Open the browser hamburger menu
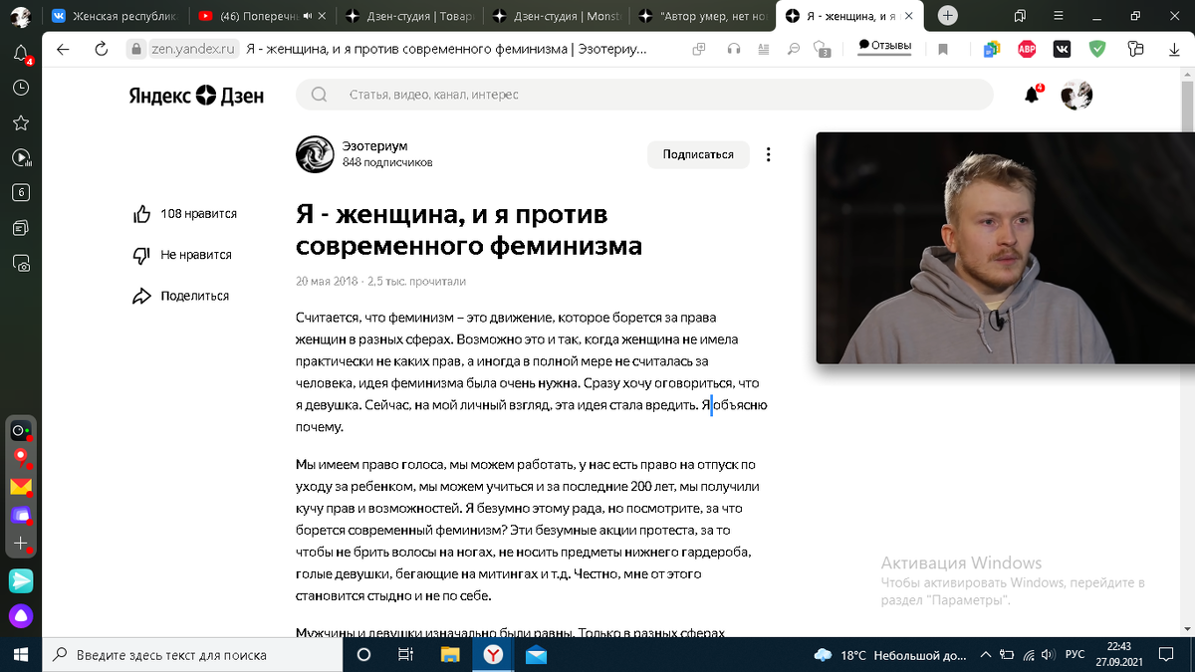The height and width of the screenshot is (672, 1195). pyautogui.click(x=1057, y=17)
